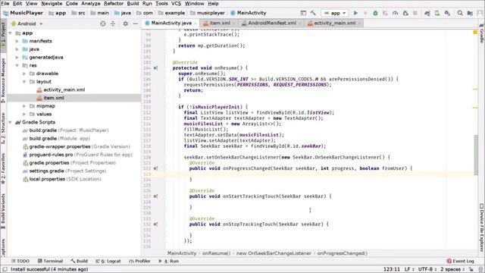The image size is (485, 273).
Task: Click the editor vertical scrollbar thumb
Action: coord(476,155)
